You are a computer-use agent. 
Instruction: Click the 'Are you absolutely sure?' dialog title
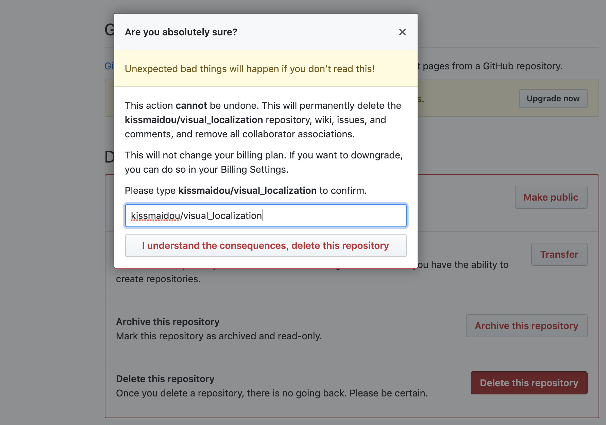181,32
